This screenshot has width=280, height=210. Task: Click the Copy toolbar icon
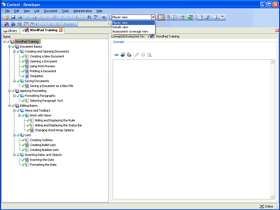(34, 17)
